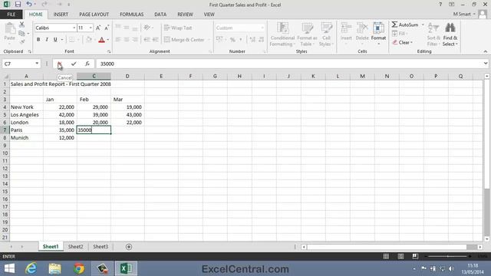Open the Insert Function fx dialog
This screenshot has height=276, width=491.
coord(87,64)
